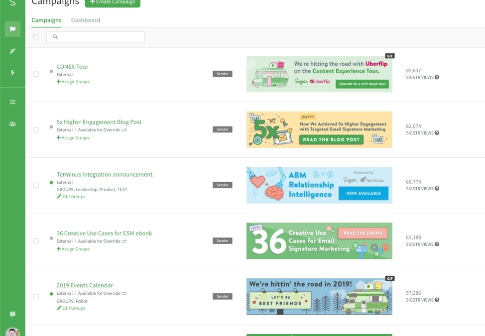The image size is (485, 336).
Task: Open the Campaigns flag icon in sidebar
Action: [12, 29]
